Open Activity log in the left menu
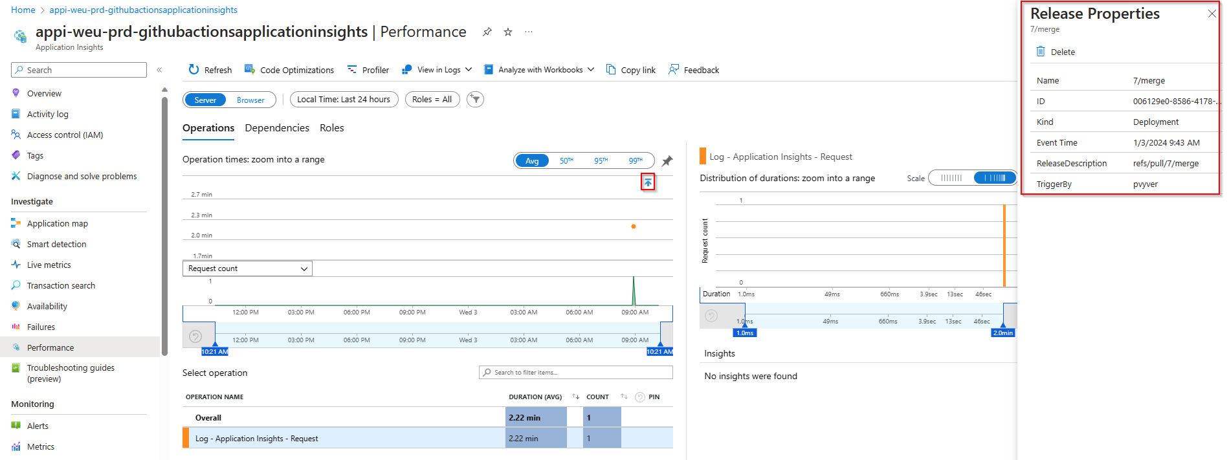Screen dimensions: 1229x460 (x=47, y=114)
